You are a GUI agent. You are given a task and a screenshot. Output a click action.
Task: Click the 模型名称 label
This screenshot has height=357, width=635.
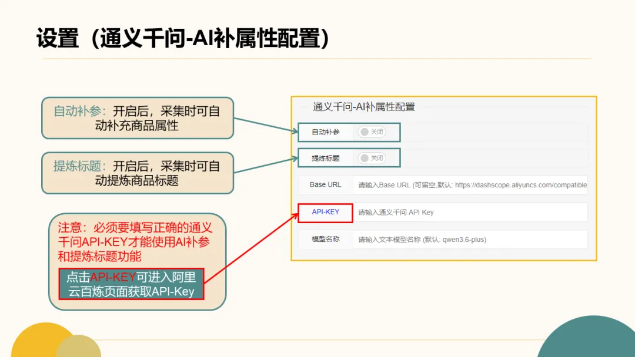coord(326,239)
